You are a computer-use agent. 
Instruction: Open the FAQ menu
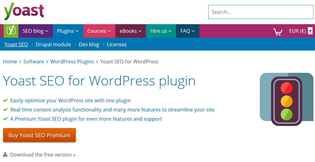tap(188, 31)
